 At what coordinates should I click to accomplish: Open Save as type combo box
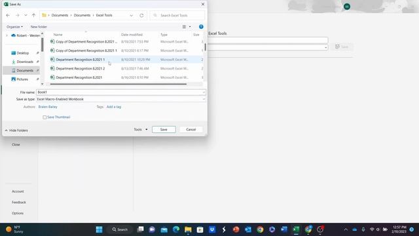point(120,99)
